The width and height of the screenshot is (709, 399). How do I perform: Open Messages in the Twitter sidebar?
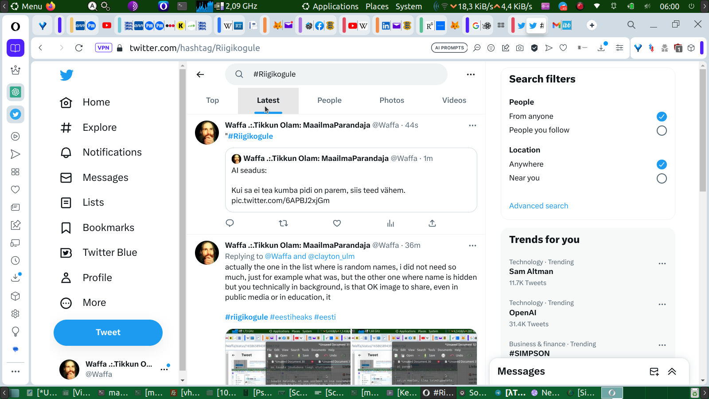click(94, 178)
